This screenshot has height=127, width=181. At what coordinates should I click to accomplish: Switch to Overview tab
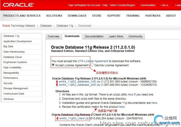54,36
